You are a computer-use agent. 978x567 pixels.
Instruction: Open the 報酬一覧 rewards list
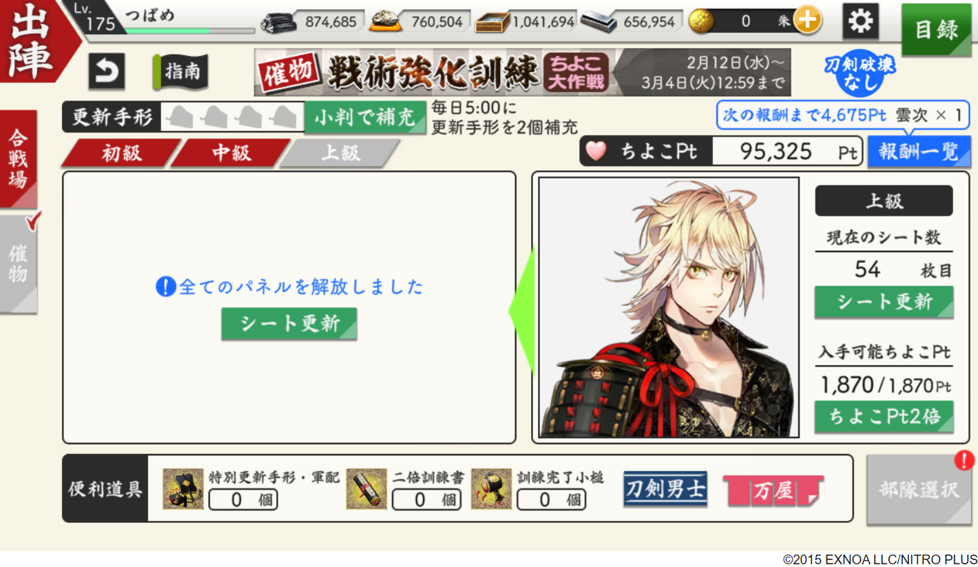click(919, 152)
